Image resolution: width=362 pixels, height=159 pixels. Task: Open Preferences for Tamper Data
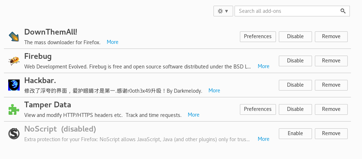coord(258,109)
